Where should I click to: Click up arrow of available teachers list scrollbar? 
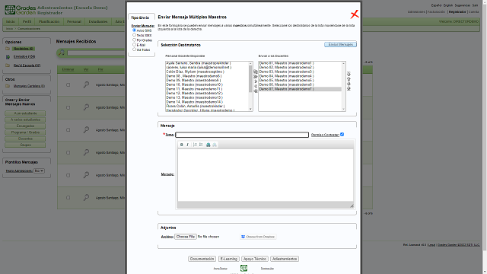pyautogui.click(x=250, y=64)
